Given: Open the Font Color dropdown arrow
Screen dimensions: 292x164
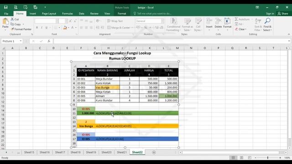Looking at the screenshot, I should 76,28.
